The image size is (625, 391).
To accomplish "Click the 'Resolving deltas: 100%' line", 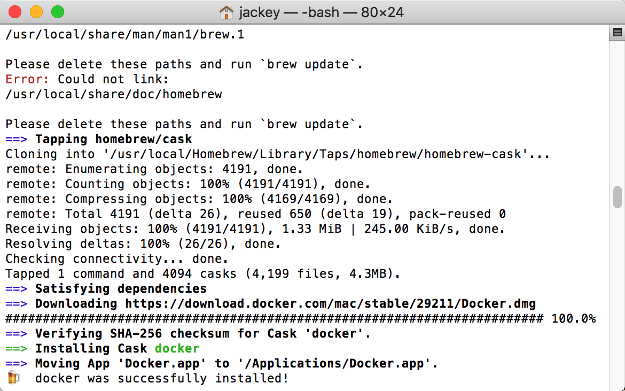I will point(143,244).
